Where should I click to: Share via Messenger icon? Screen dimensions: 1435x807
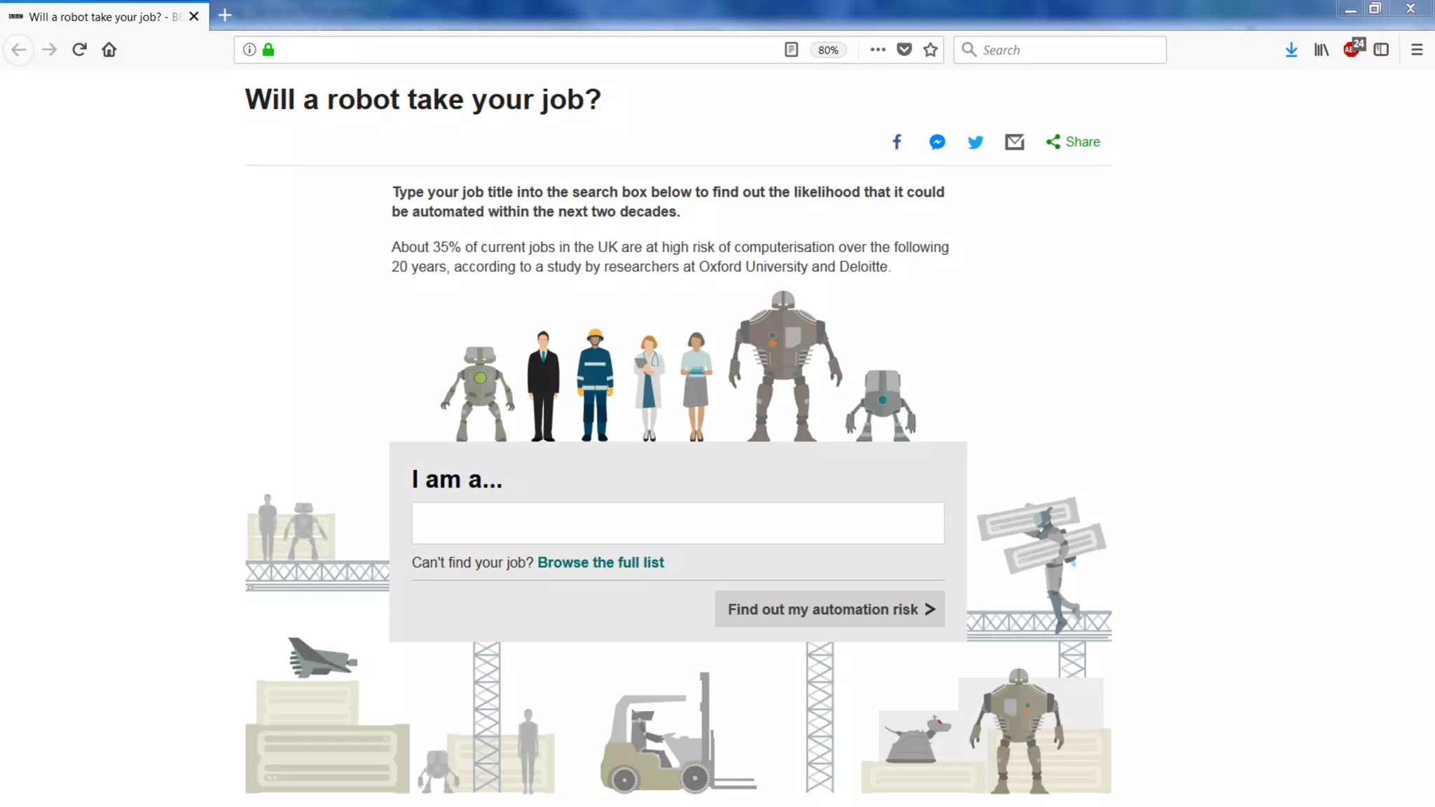click(937, 142)
